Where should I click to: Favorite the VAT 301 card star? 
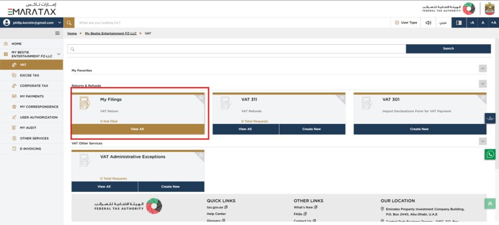[483, 97]
